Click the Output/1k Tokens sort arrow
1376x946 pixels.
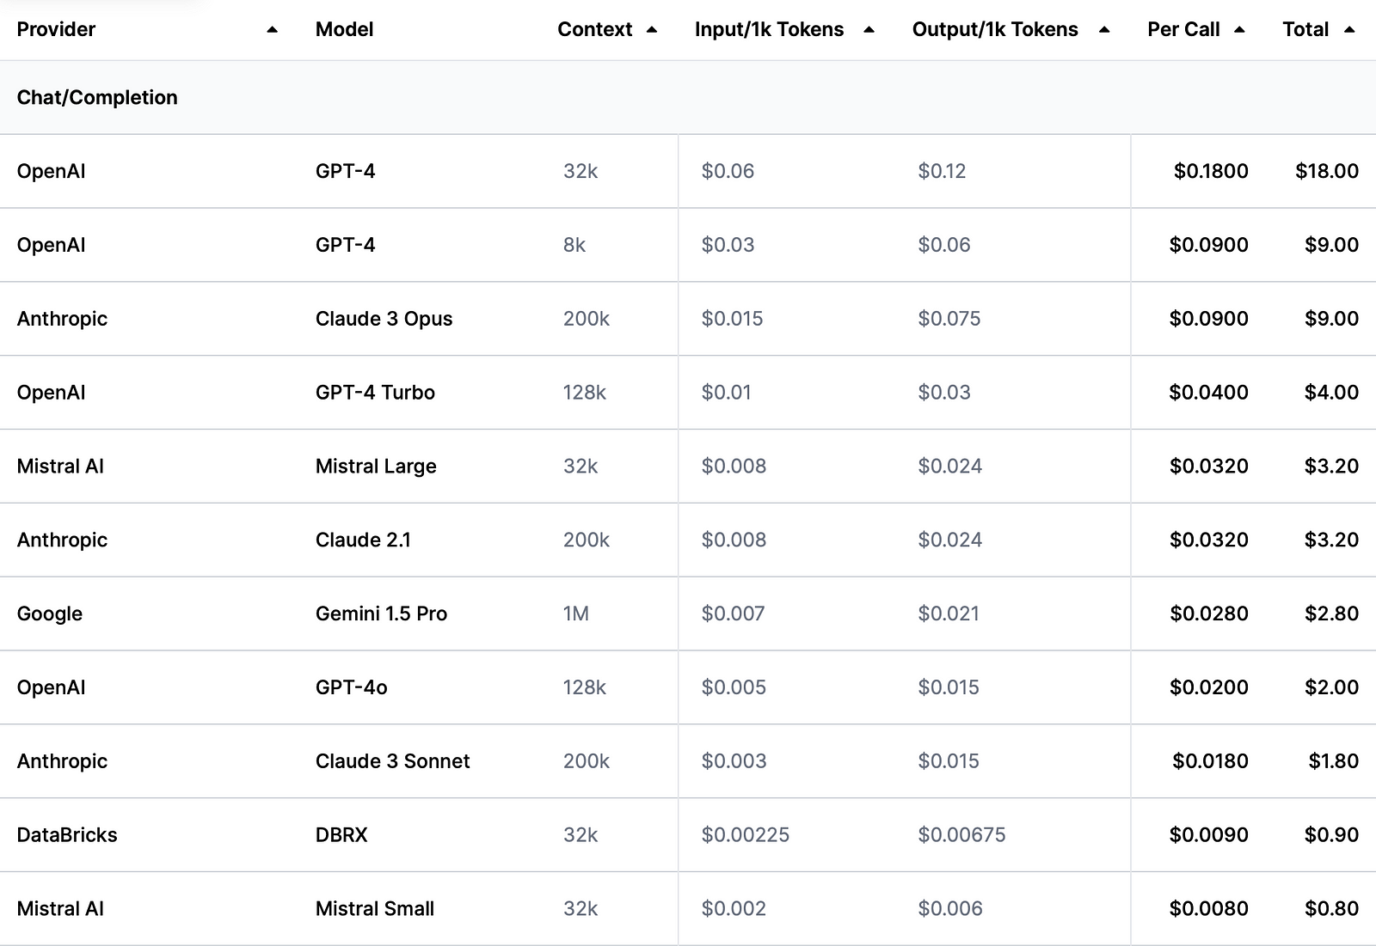(1104, 30)
